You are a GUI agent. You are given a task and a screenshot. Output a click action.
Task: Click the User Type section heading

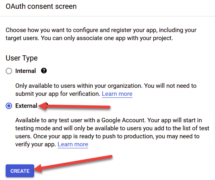21,58
